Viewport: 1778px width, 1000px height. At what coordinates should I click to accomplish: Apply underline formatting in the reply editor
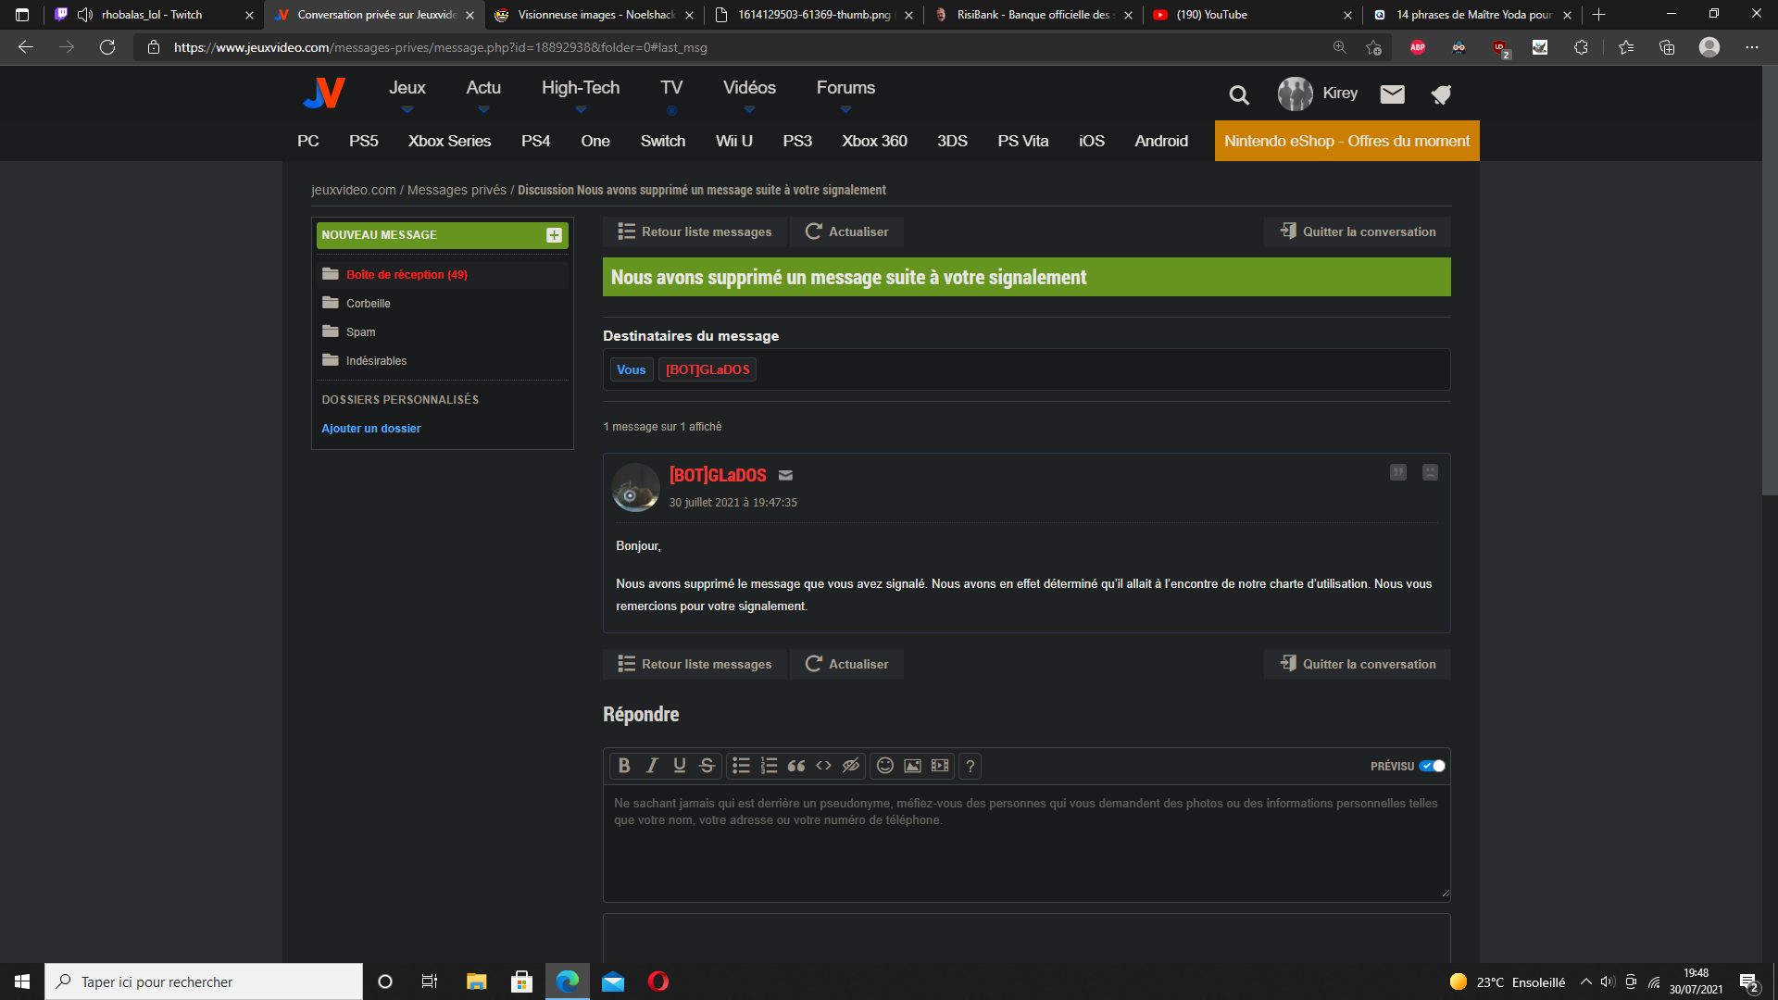[680, 766]
